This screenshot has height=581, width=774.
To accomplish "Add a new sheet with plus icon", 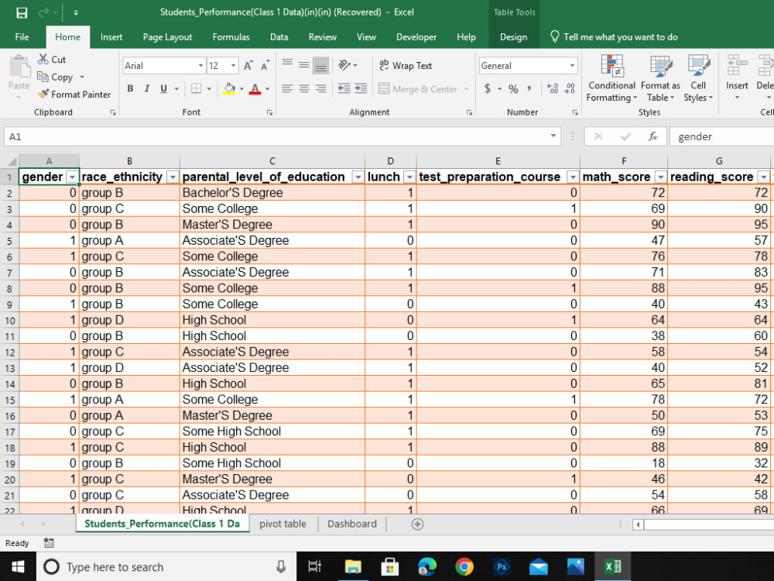I will coord(417,524).
